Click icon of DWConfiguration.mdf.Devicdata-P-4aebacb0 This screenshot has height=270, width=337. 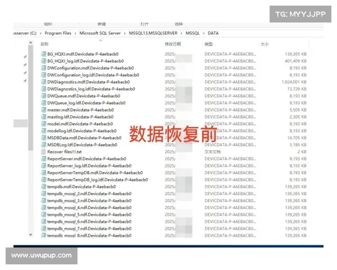pyautogui.click(x=44, y=68)
